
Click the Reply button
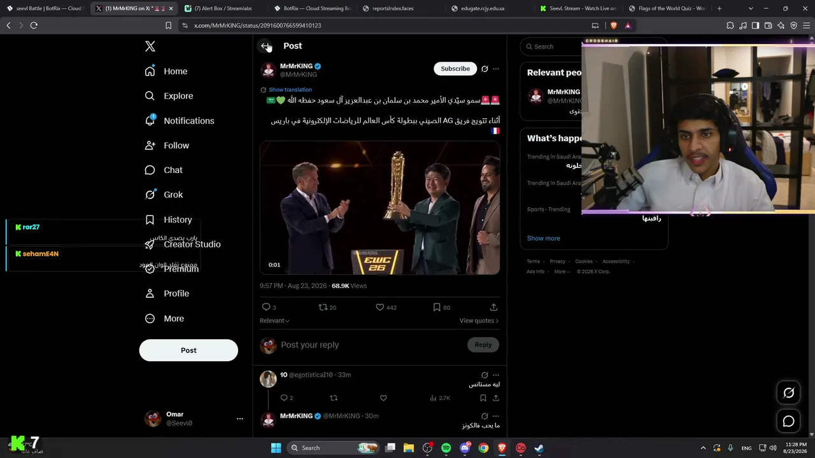point(483,345)
